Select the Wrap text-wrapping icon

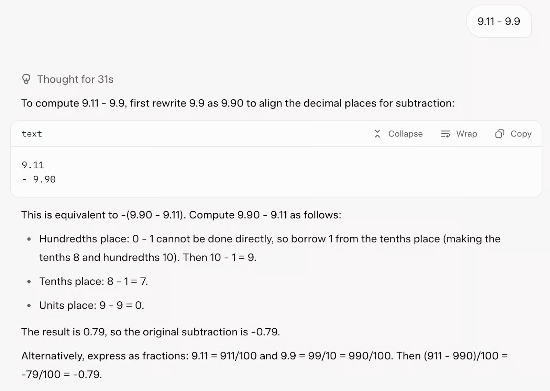pyautogui.click(x=445, y=134)
